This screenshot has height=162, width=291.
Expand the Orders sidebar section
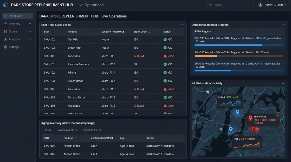point(29,31)
